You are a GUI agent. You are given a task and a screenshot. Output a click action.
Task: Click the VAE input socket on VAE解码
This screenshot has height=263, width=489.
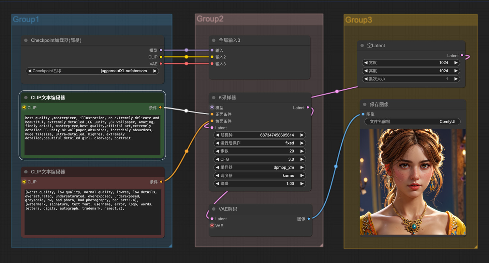point(212,226)
